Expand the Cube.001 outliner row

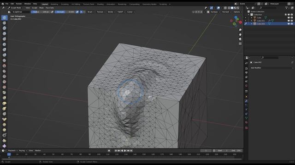click(252, 21)
